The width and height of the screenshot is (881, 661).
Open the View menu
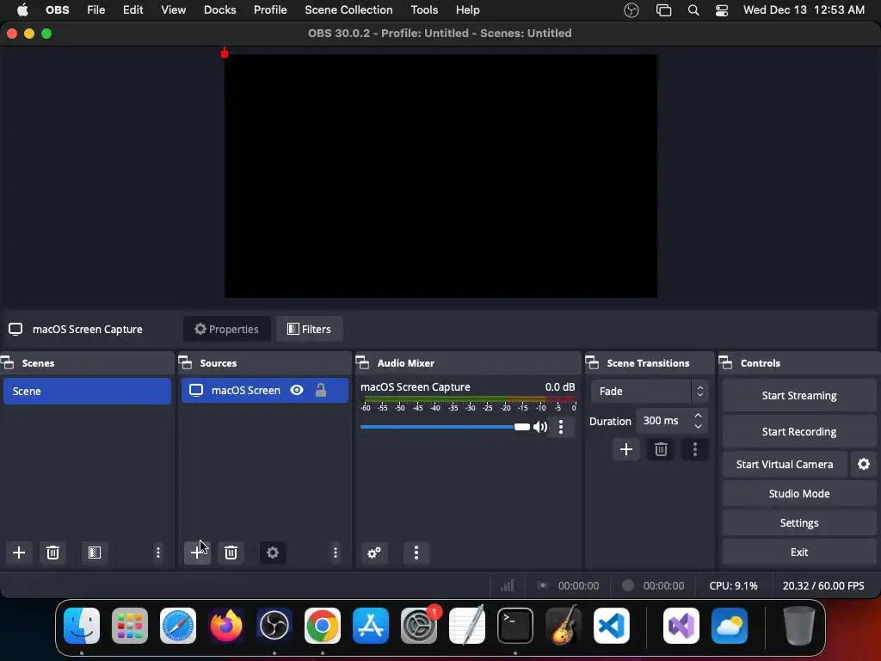pos(173,10)
